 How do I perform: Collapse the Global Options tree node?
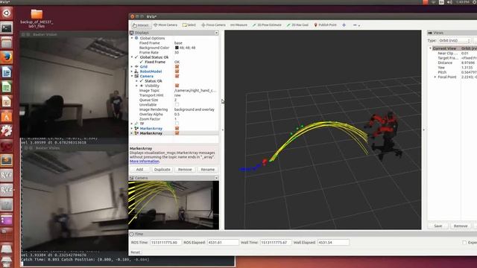click(x=132, y=38)
